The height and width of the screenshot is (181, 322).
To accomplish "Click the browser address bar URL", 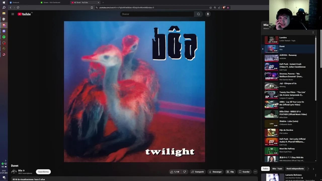I will (127, 8).
